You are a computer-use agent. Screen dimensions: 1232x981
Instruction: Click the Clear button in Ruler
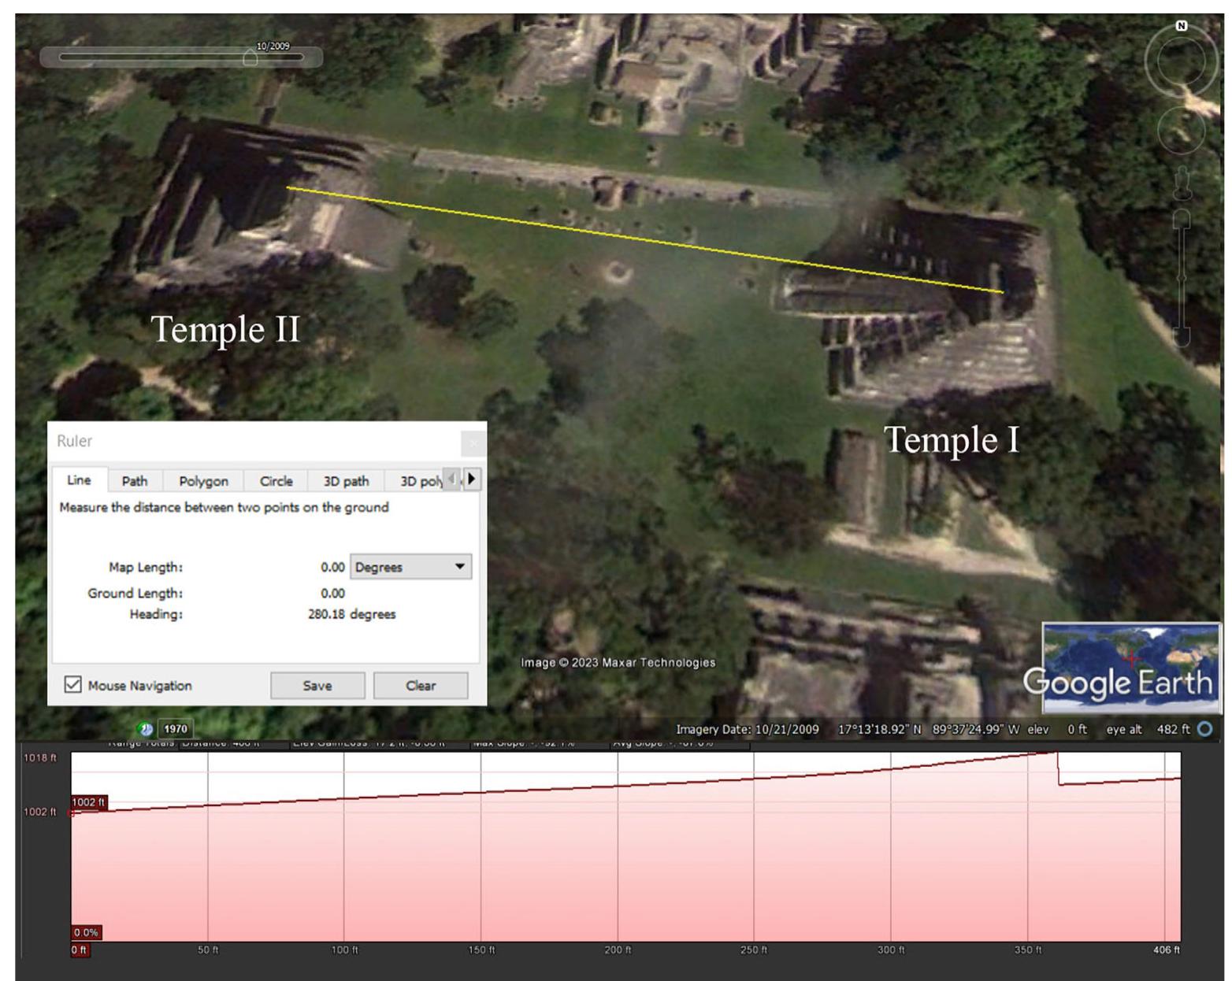click(x=421, y=686)
